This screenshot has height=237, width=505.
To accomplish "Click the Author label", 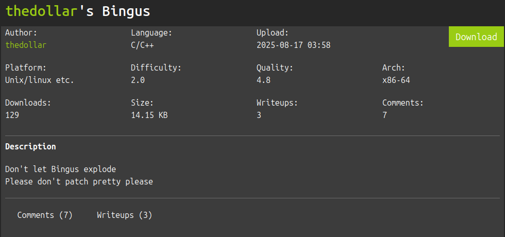I will pyautogui.click(x=21, y=32).
